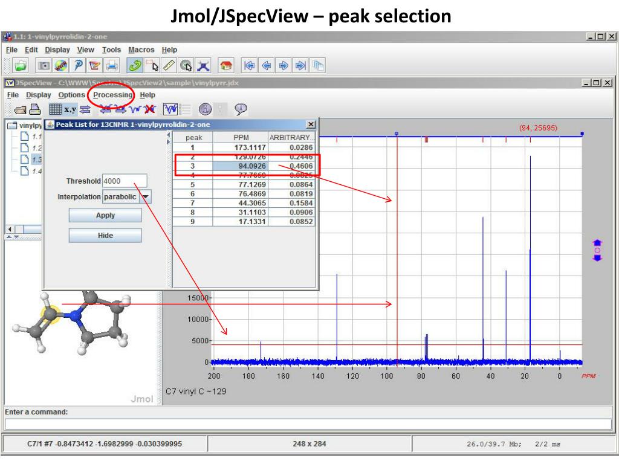Click the Hide button in Peak List dialog
This screenshot has height=464, width=619.
tap(105, 236)
